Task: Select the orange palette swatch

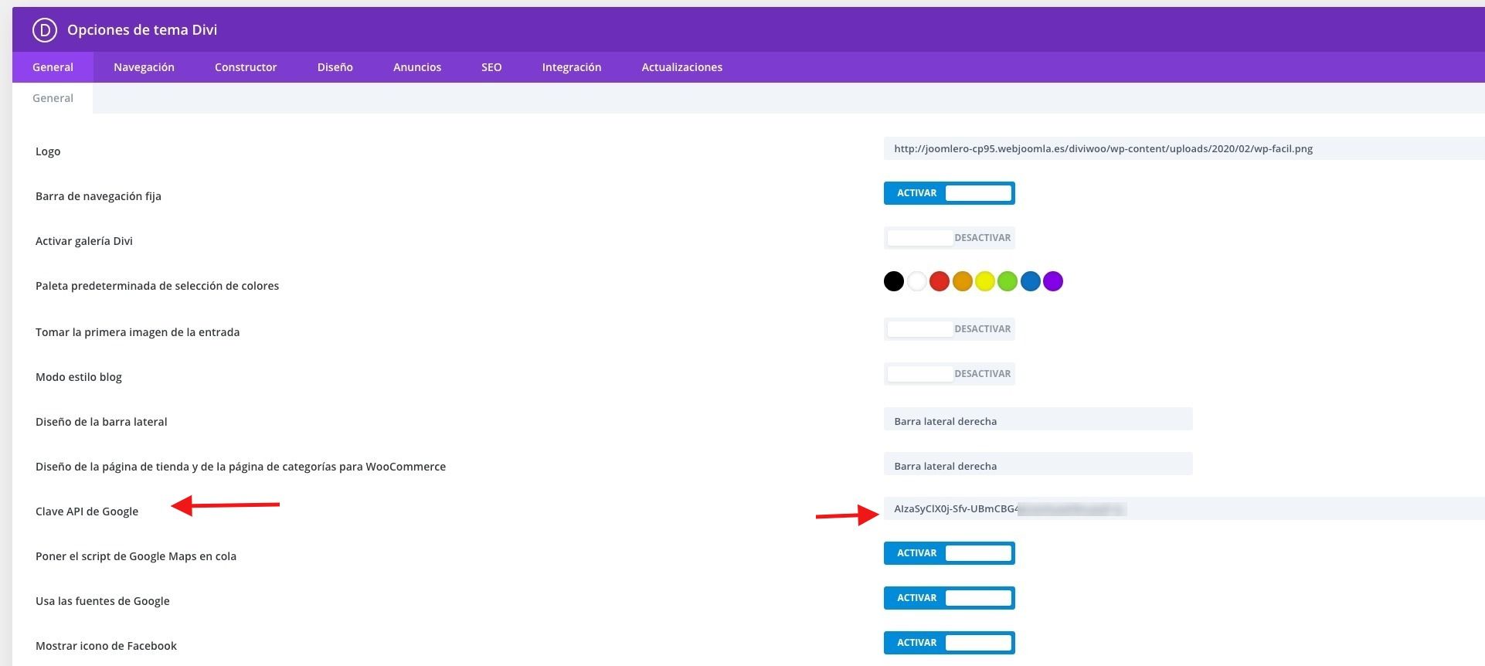Action: click(x=962, y=281)
